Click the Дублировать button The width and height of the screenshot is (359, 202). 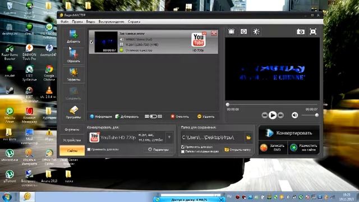pos(127,117)
